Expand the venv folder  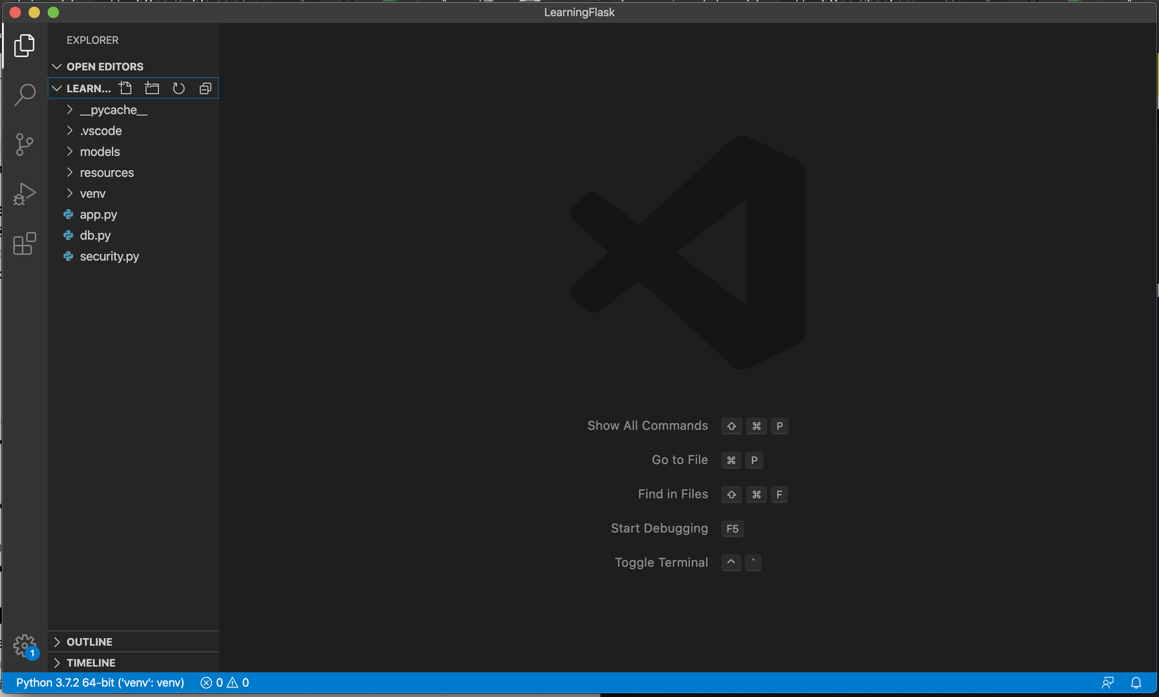[70, 194]
